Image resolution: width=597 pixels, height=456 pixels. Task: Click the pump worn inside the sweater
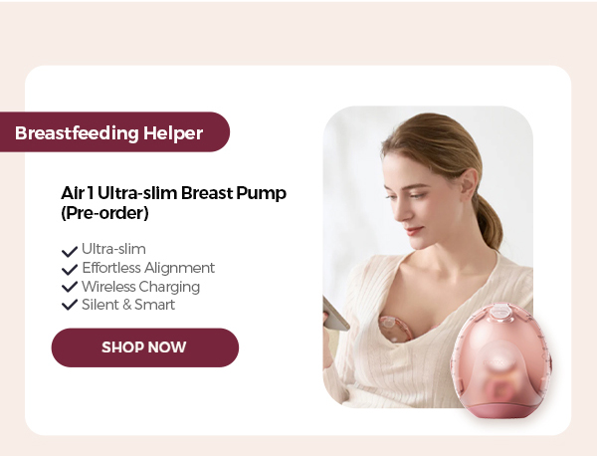[x=394, y=329]
